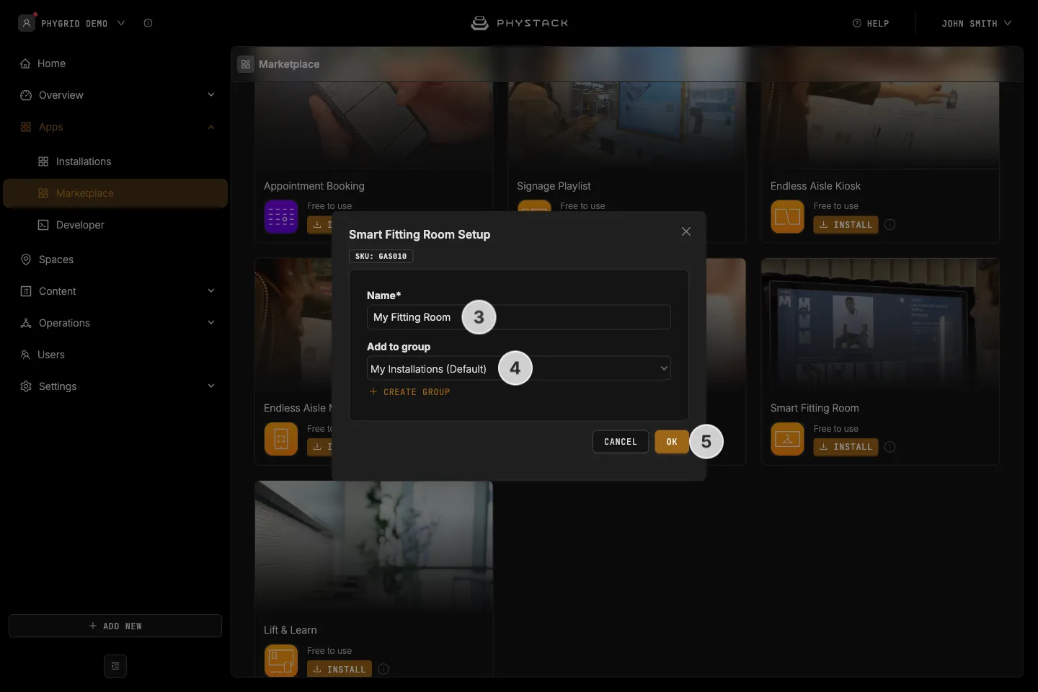Click the Smart Fitting Room app icon
This screenshot has height=692, width=1038.
(787, 439)
